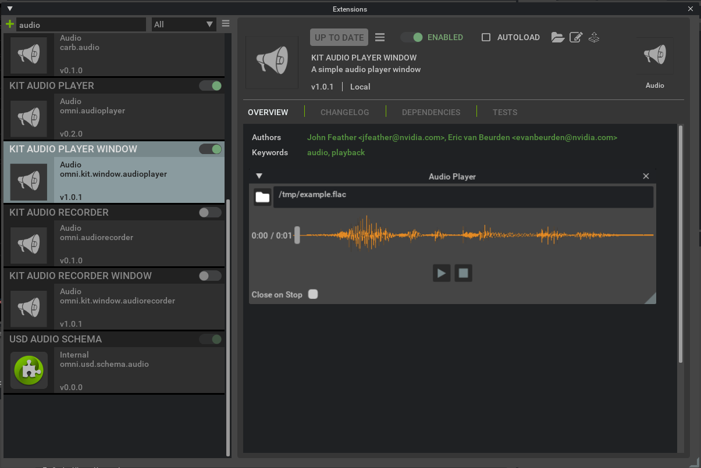Click the green puzzle piece USD Audio Schema icon
Viewport: 701px width, 468px height.
click(29, 371)
